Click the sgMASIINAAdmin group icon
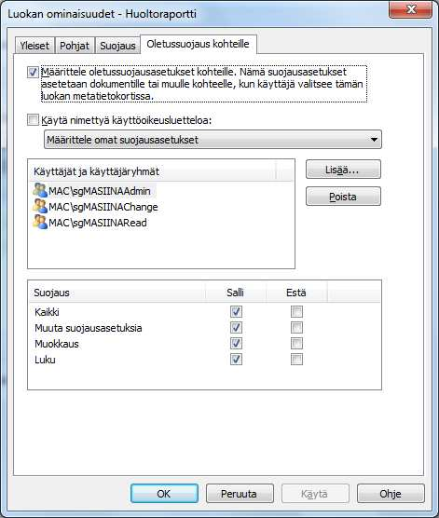The image size is (439, 518). coord(40,191)
